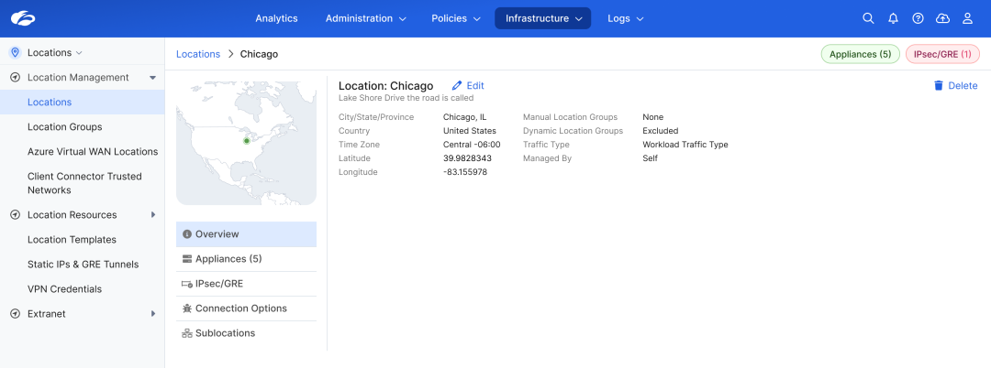This screenshot has height=368, width=991.
Task: Expand the Location Resources section
Action: (x=152, y=215)
